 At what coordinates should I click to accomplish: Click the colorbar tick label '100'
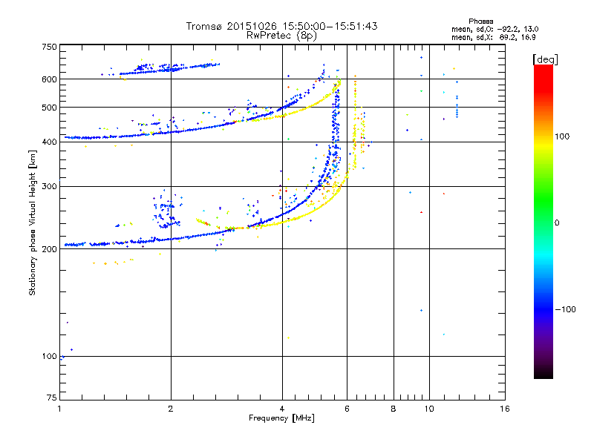(562, 136)
